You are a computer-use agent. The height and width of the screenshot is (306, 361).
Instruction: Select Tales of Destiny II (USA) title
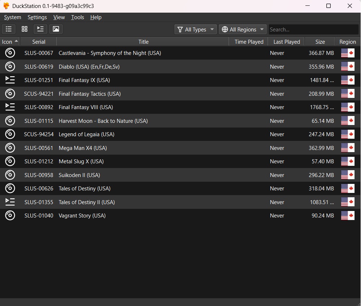[87, 202]
